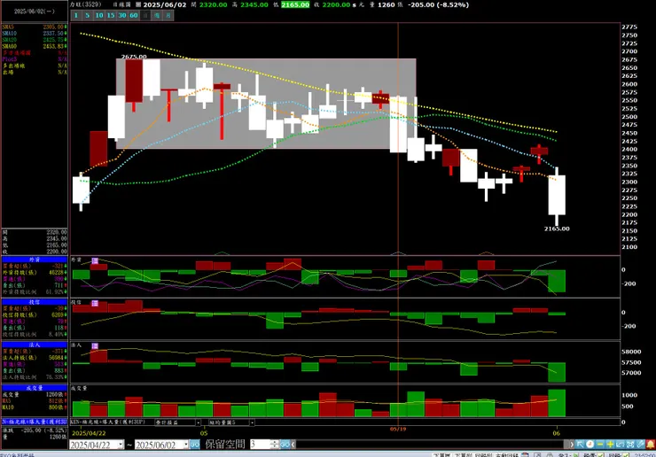Click the arrow cursor tool icon
Viewport: 656px width, 457px height.
point(580,445)
